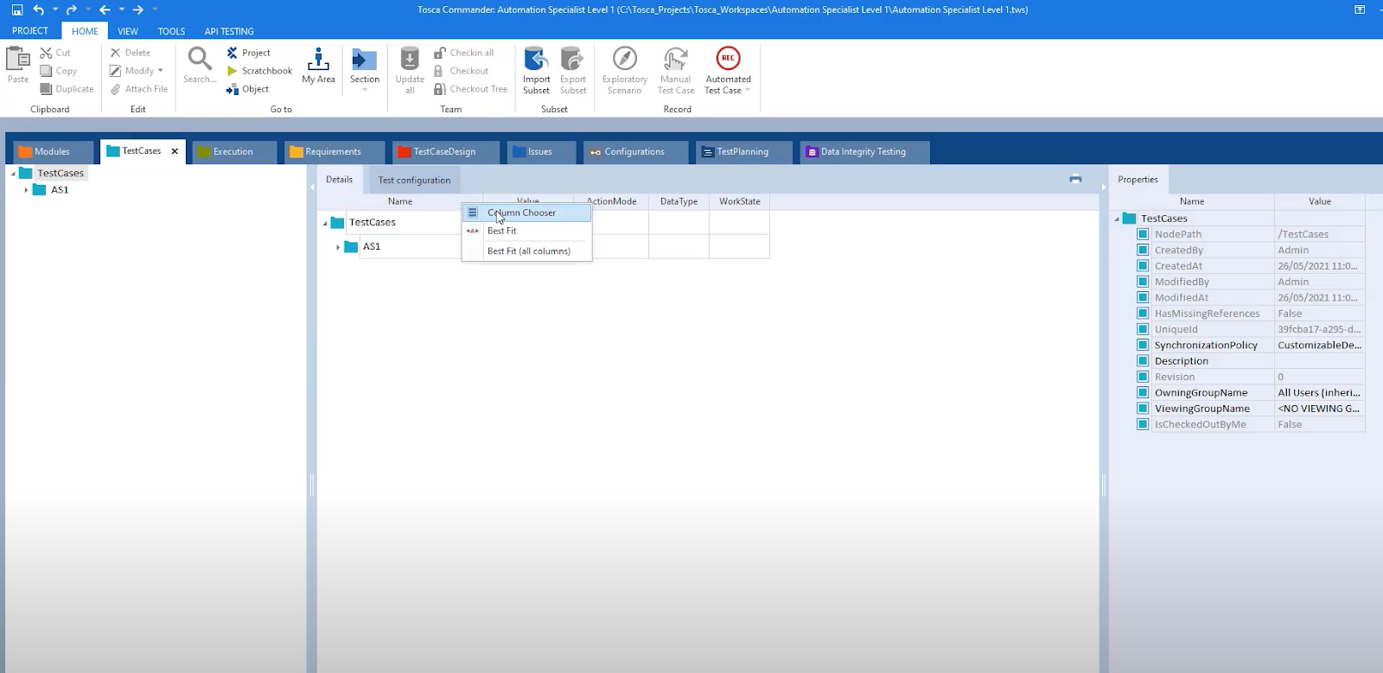Click the Properties panel tab
1383x673 pixels.
pos(1138,180)
